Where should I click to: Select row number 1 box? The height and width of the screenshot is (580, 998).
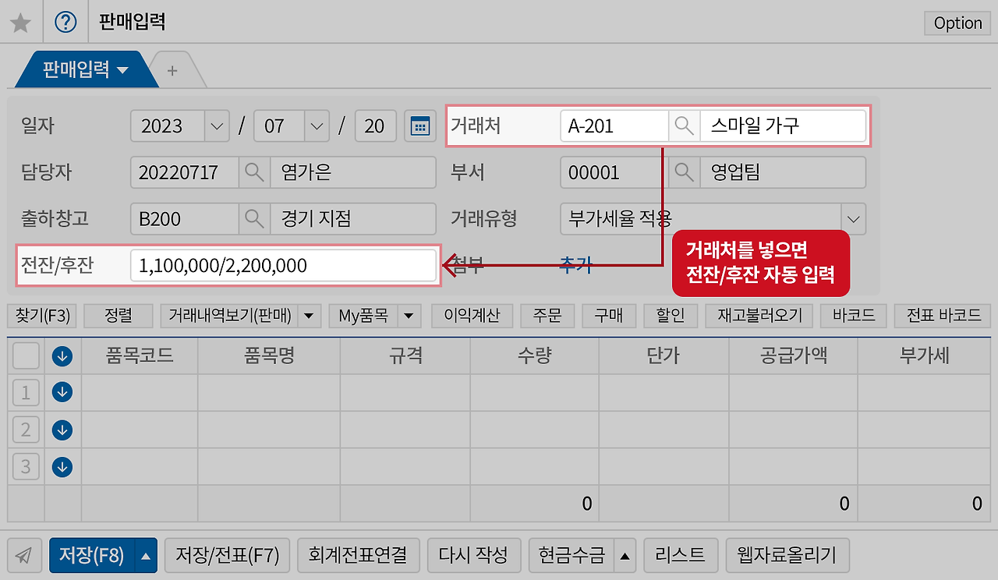pyautogui.click(x=26, y=393)
